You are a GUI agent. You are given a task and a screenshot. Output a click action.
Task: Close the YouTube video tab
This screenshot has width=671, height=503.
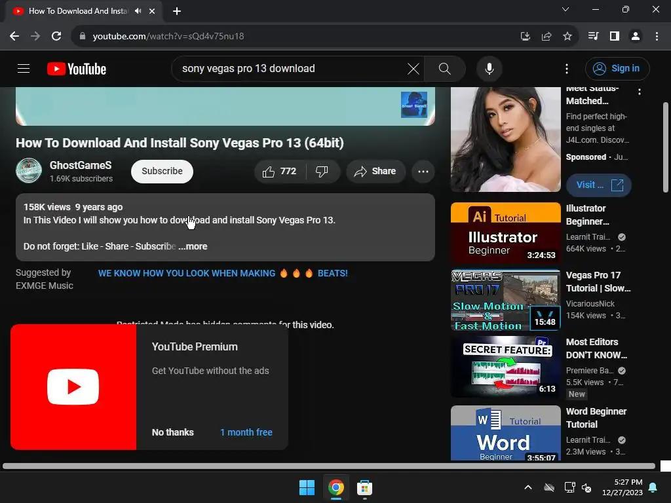152,11
